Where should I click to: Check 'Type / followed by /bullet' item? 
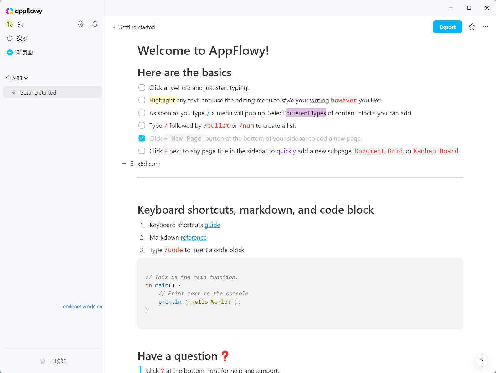tap(142, 125)
